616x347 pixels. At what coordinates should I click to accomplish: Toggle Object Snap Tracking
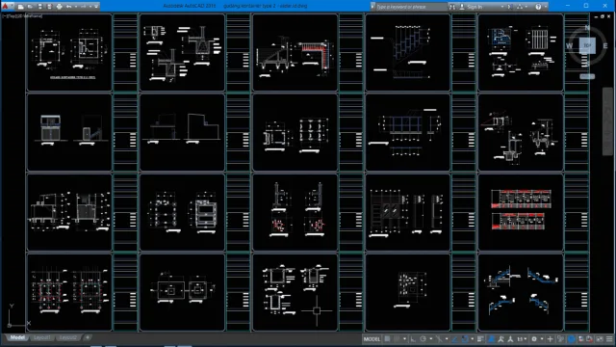click(453, 338)
